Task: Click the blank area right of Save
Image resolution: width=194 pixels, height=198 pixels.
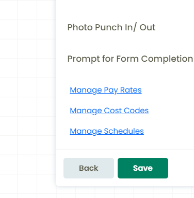Action: pos(181,168)
